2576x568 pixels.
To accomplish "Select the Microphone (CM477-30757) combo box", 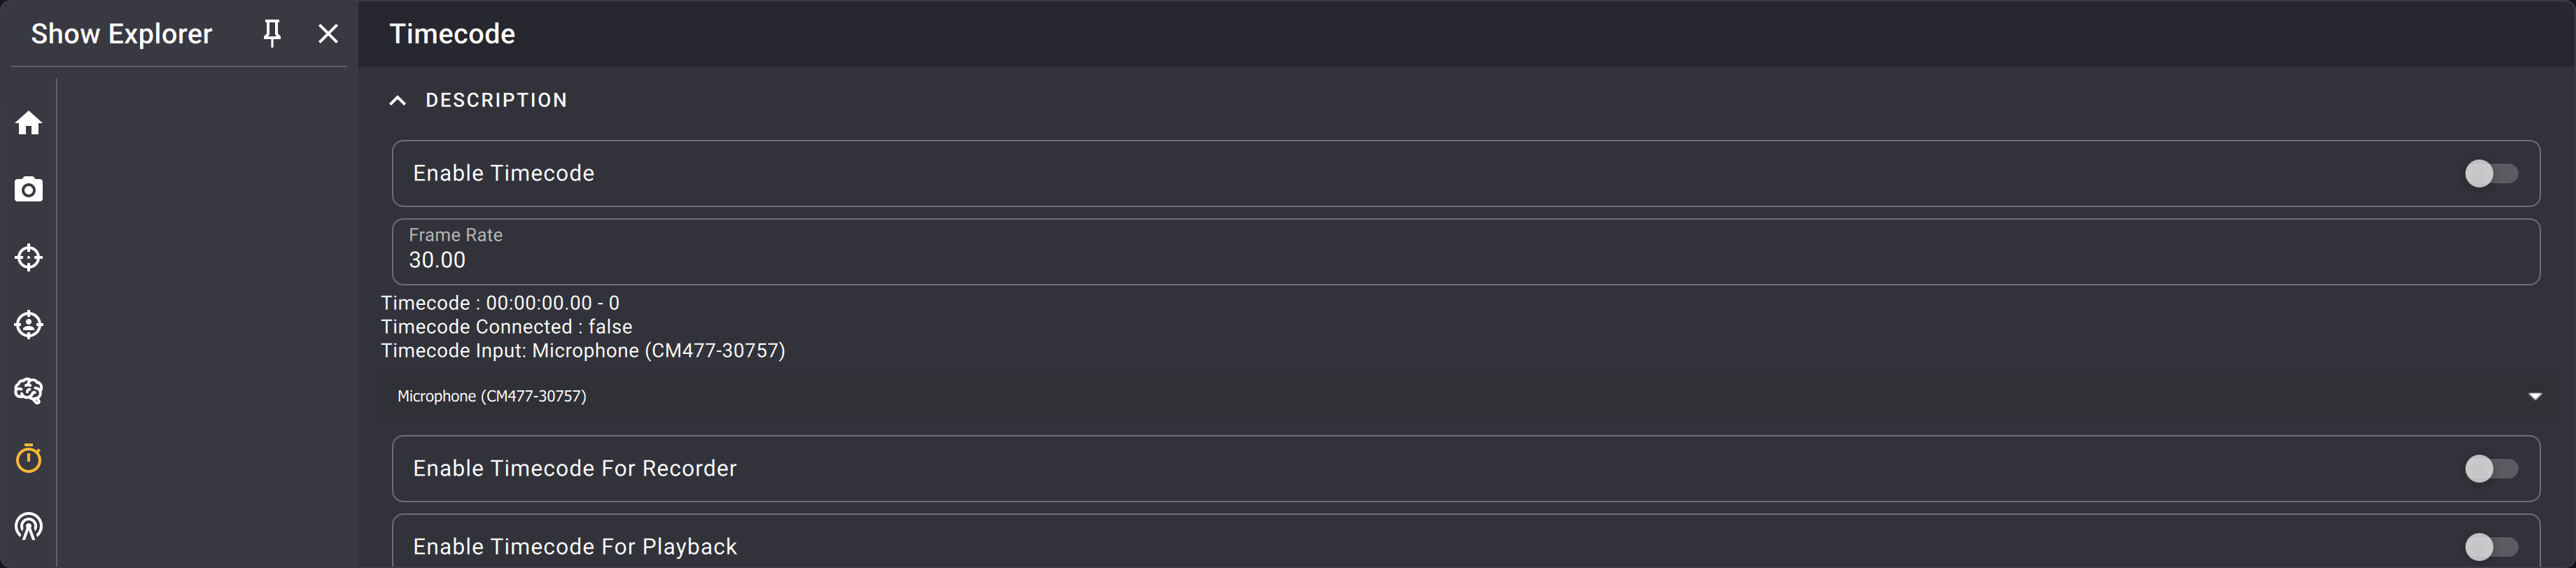I will (1465, 396).
